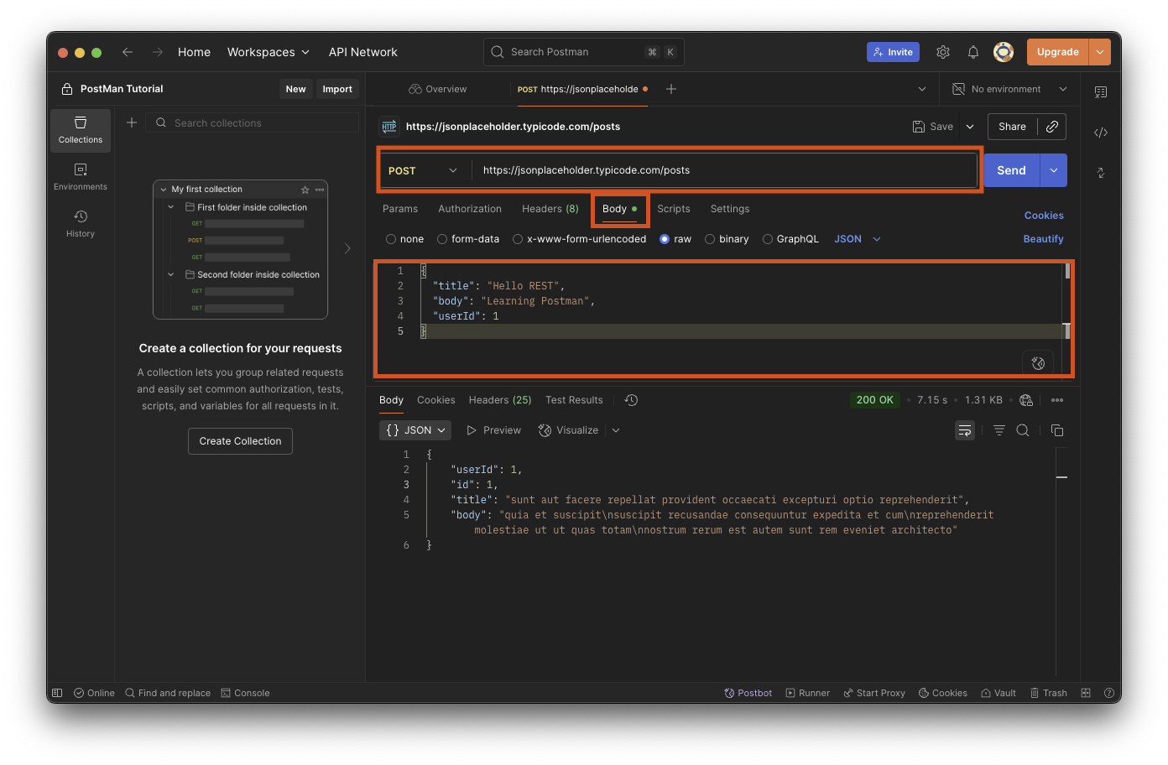Open the Upgrade dropdown arrow
The image size is (1168, 765).
[1100, 52]
